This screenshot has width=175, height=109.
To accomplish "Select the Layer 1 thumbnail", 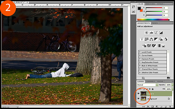I will 143,94.
